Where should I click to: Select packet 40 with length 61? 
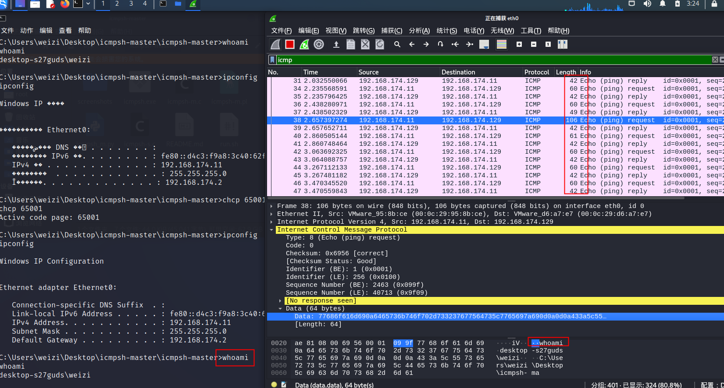click(x=496, y=136)
